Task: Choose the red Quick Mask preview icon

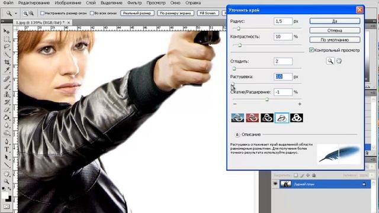Action: tap(252, 118)
